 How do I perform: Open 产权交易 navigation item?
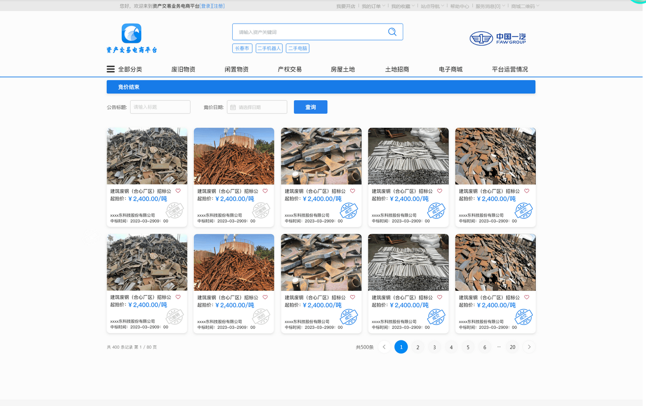pyautogui.click(x=290, y=69)
